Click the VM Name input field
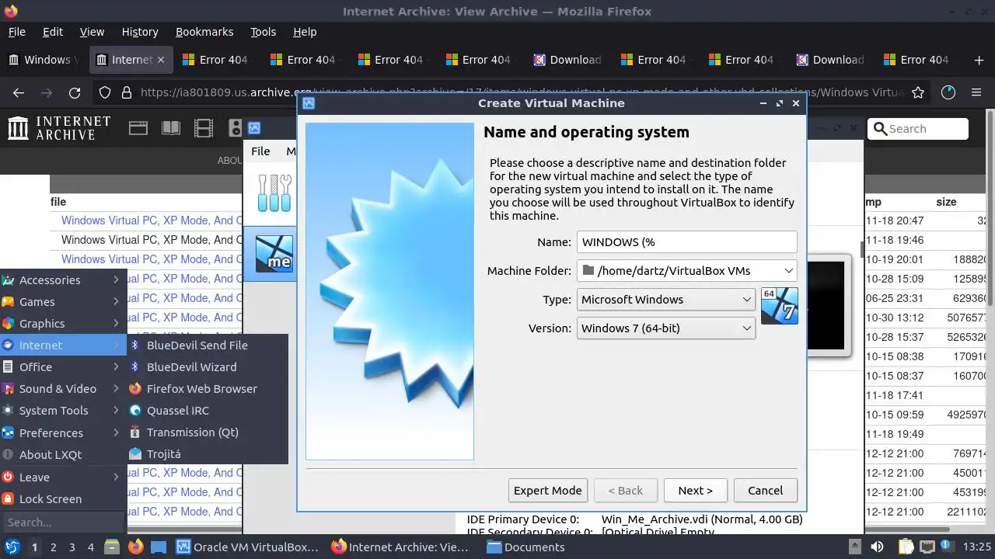Viewport: 995px width, 559px height. pos(686,241)
